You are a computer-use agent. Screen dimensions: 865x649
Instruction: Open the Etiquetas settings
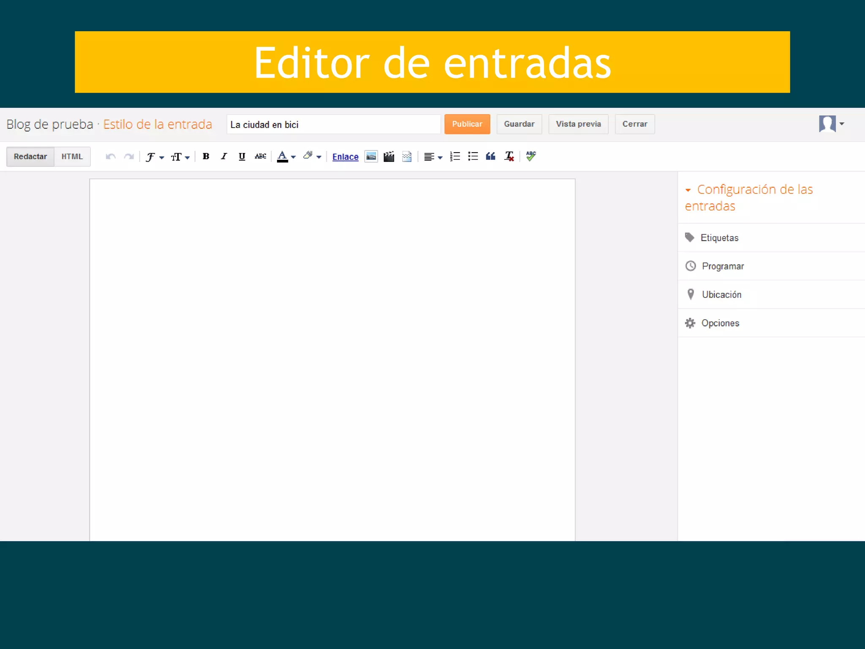click(771, 237)
